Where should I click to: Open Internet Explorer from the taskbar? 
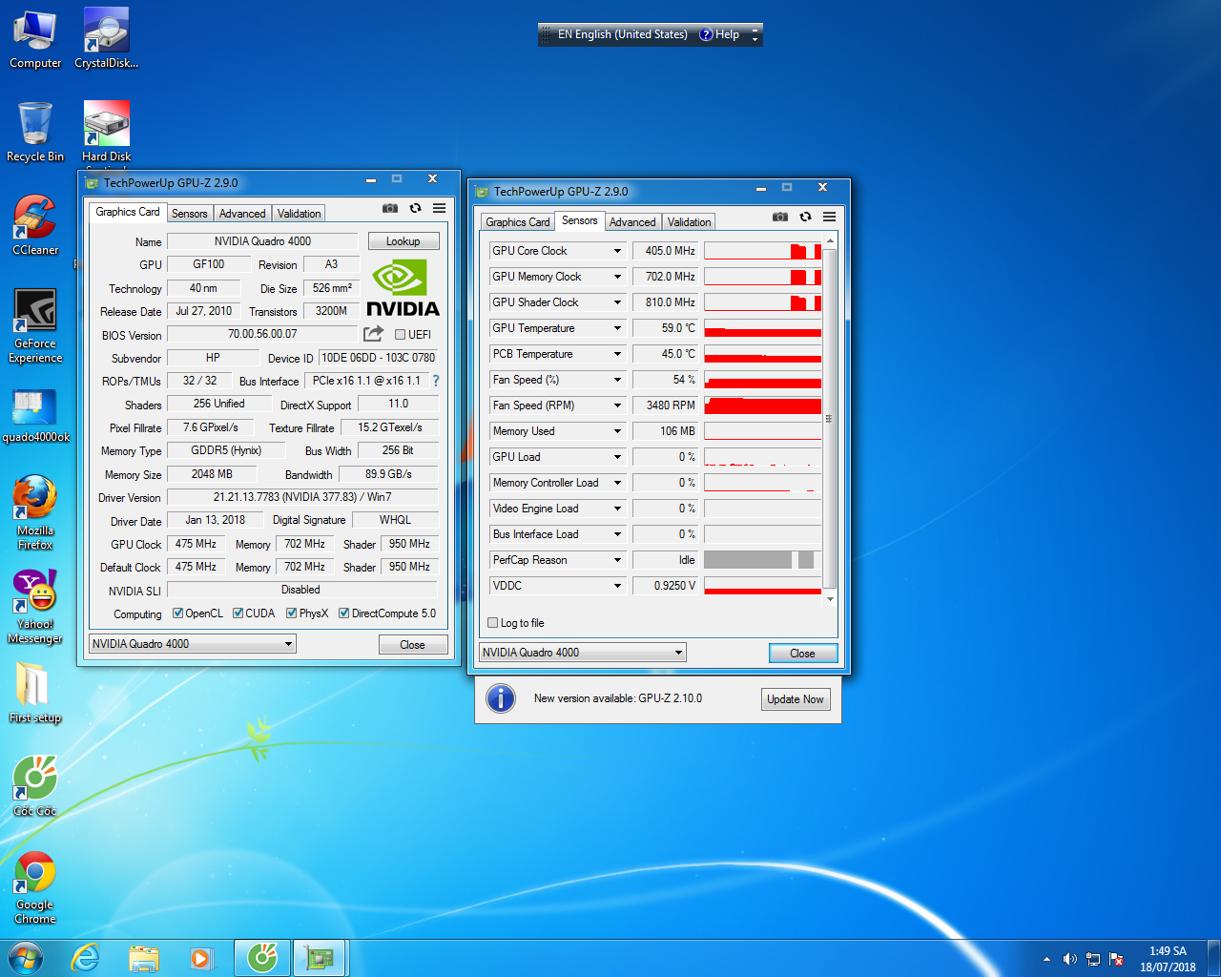[86, 957]
